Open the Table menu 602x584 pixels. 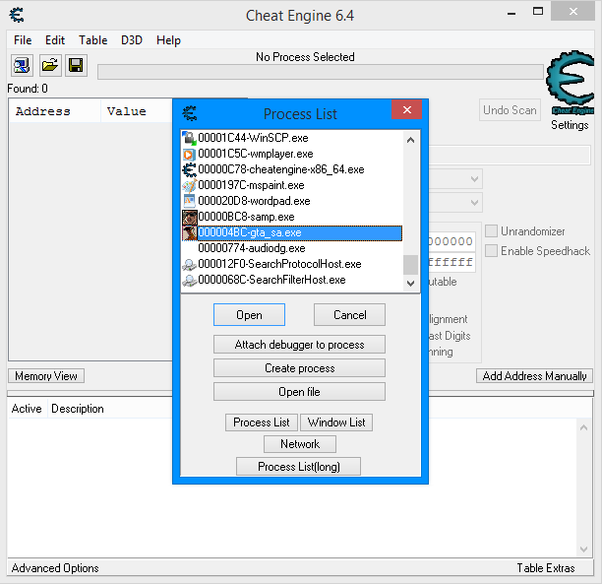[92, 40]
